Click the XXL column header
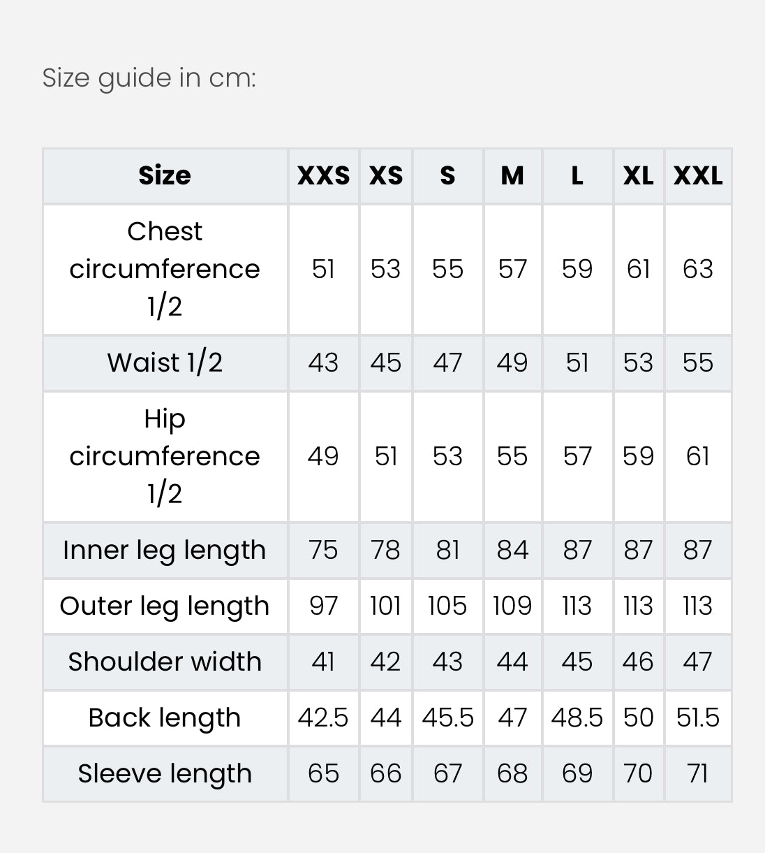 pyautogui.click(x=698, y=175)
